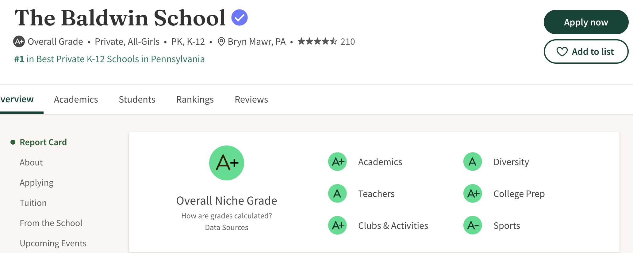This screenshot has width=633, height=253.
Task: Click the blue verified checkmark badge
Action: 240,17
